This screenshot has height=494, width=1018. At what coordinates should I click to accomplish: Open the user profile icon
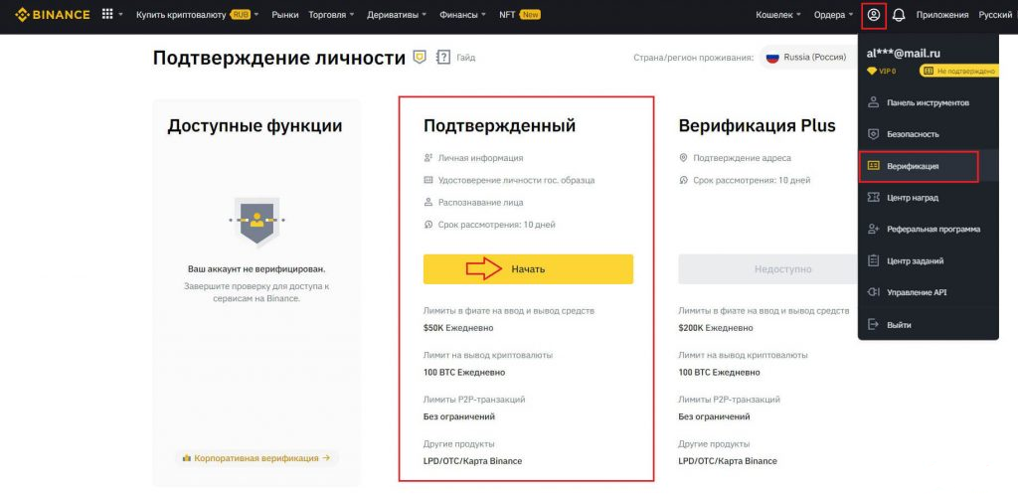tap(874, 14)
